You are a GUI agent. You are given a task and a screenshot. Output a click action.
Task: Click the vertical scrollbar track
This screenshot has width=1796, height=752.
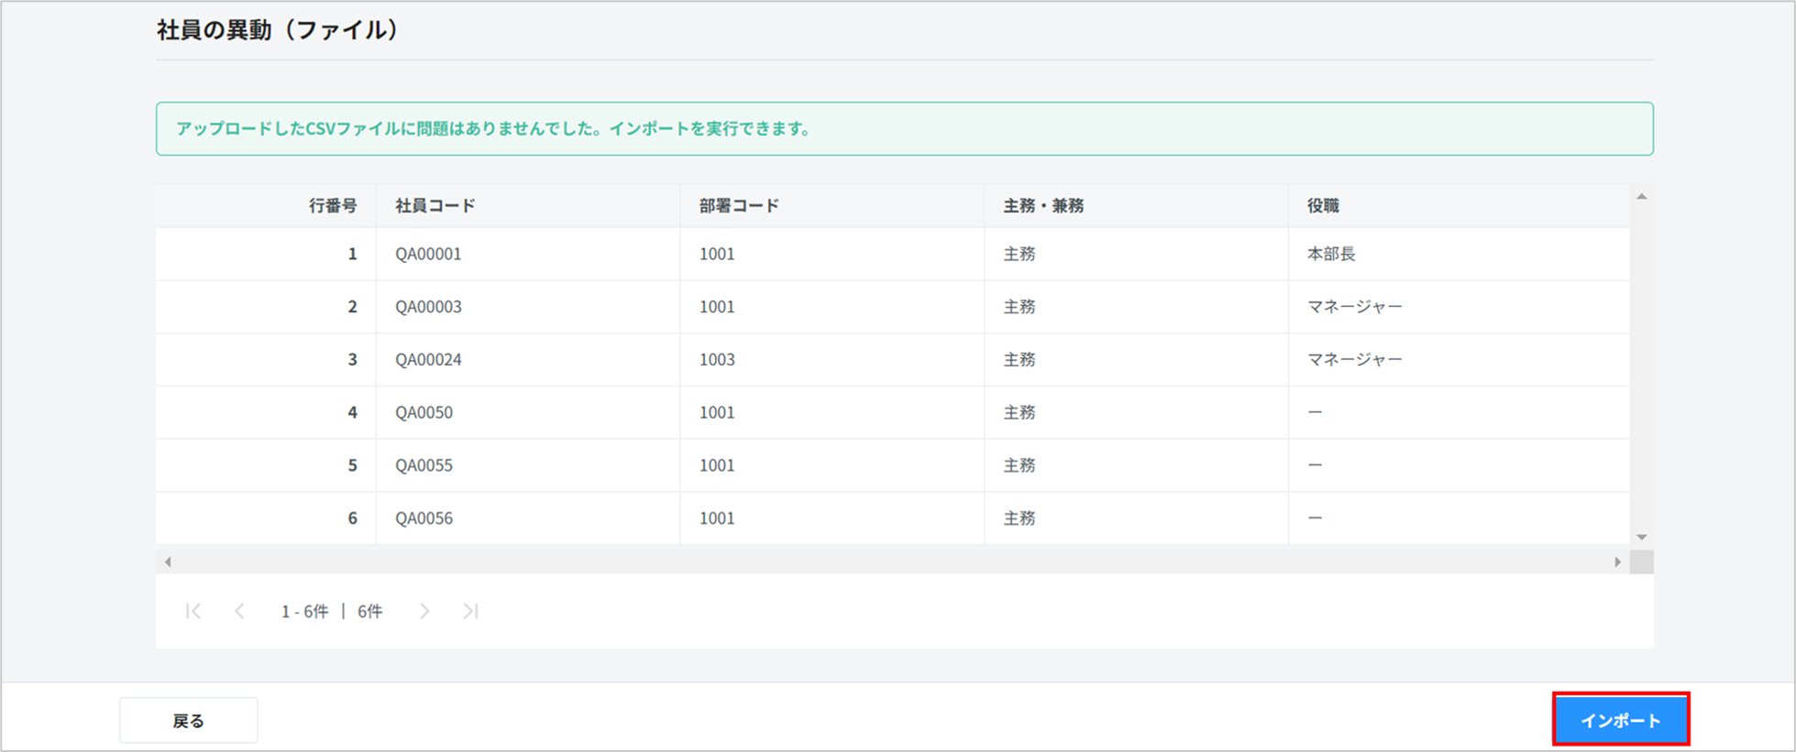[1641, 366]
